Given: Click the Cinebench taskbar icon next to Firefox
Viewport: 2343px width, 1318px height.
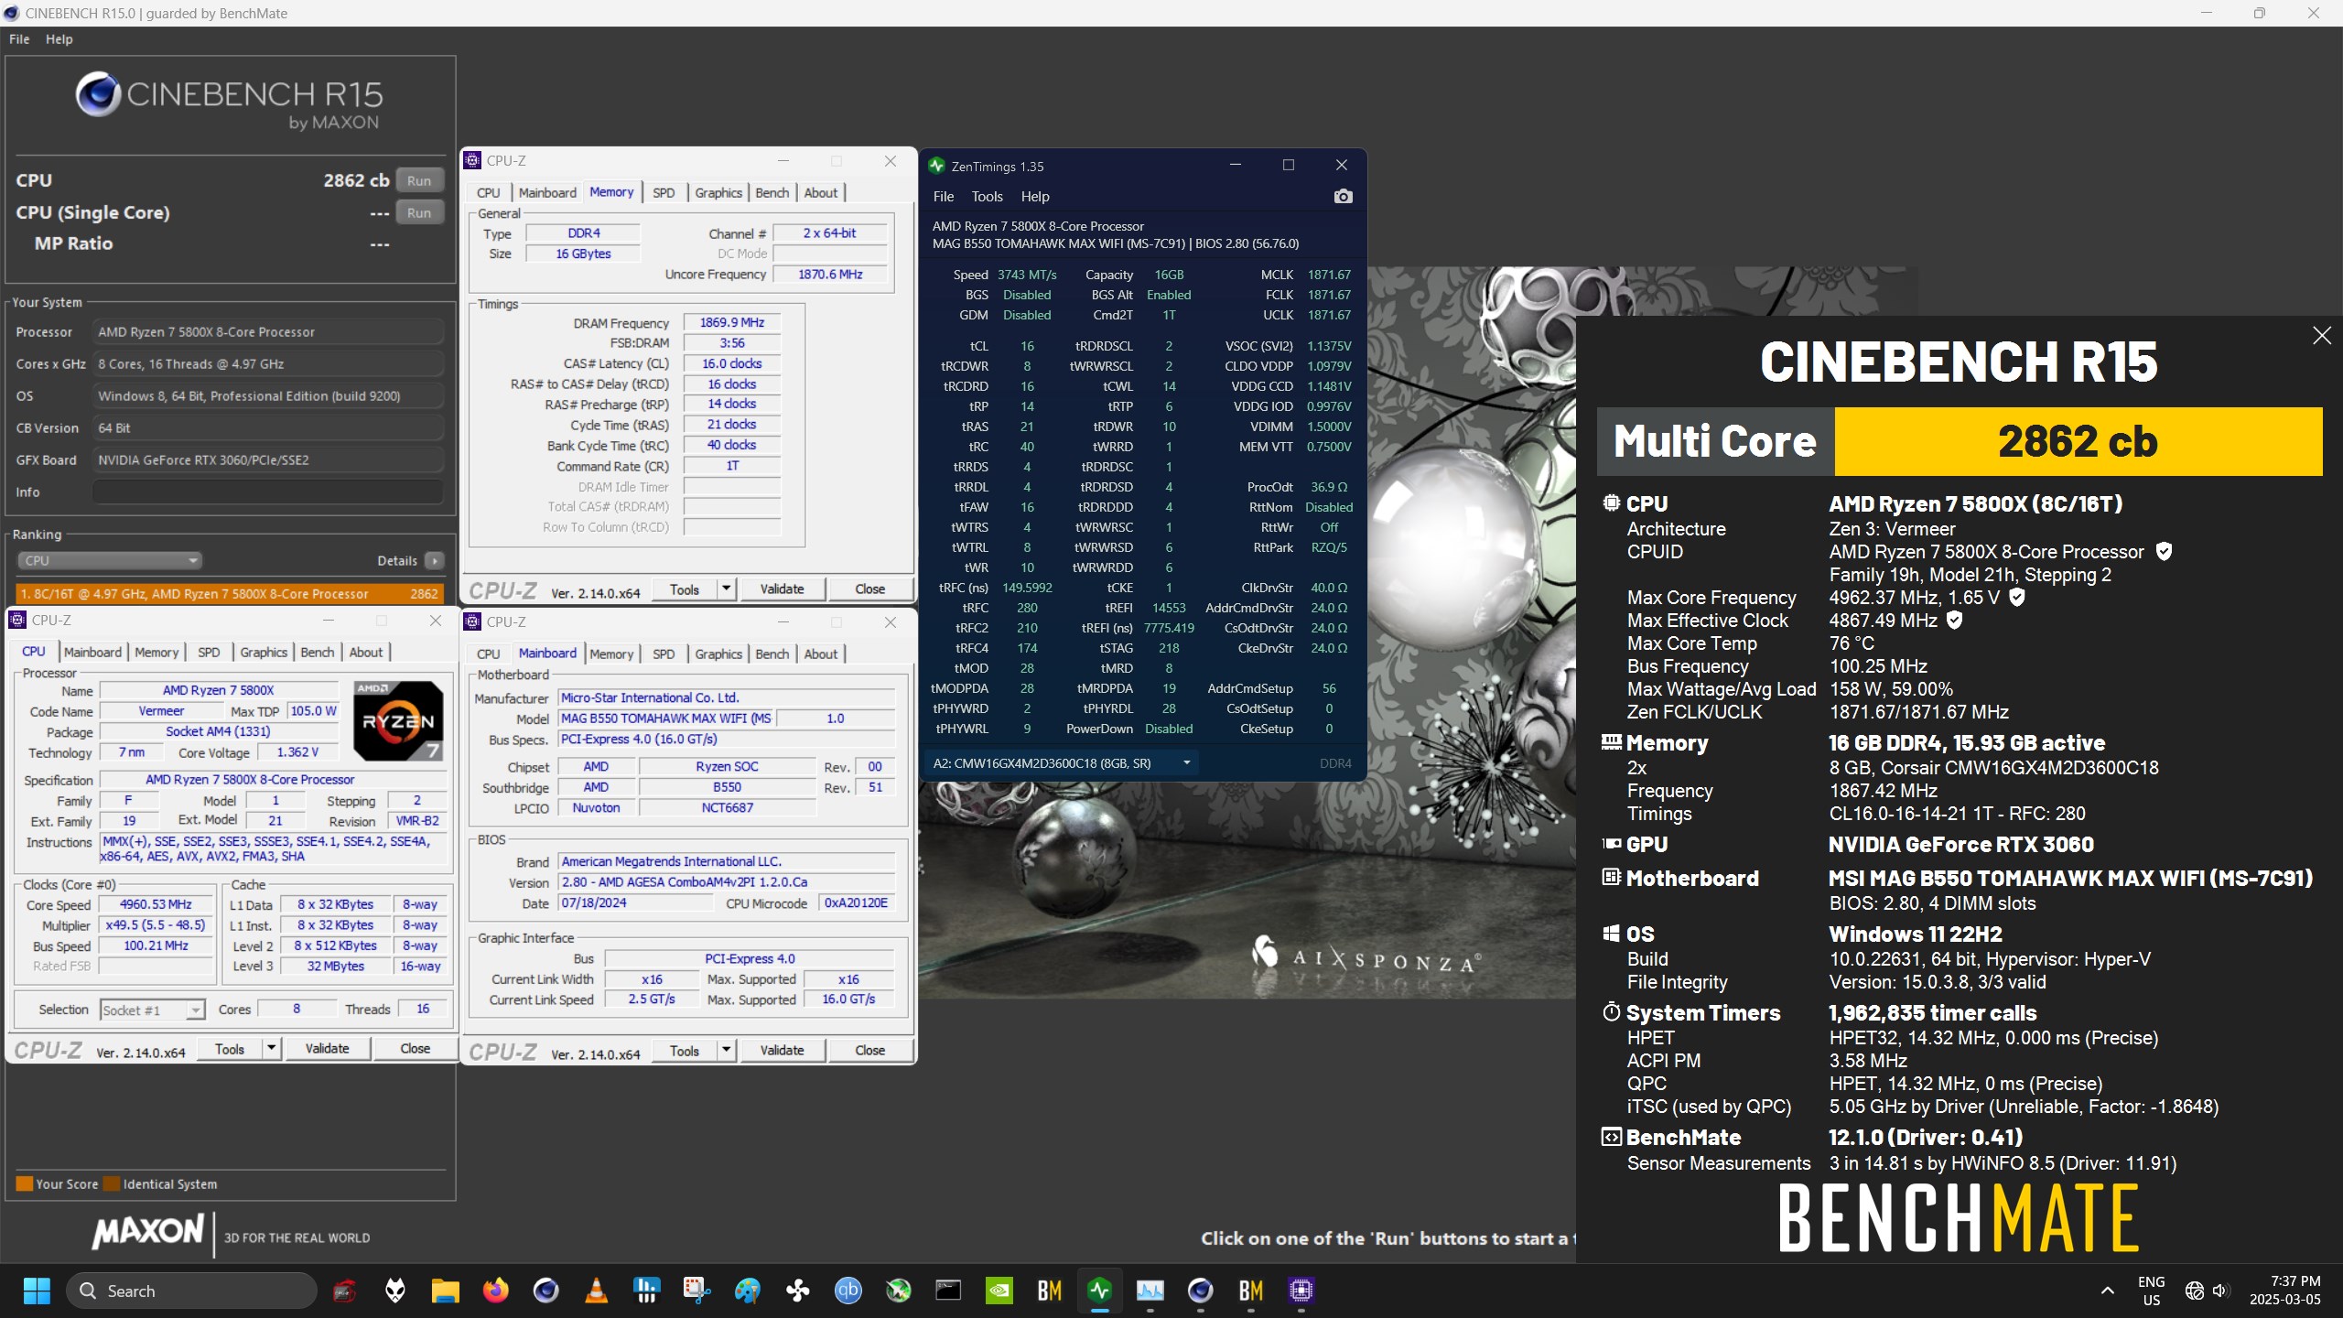Looking at the screenshot, I should pos(545,1291).
